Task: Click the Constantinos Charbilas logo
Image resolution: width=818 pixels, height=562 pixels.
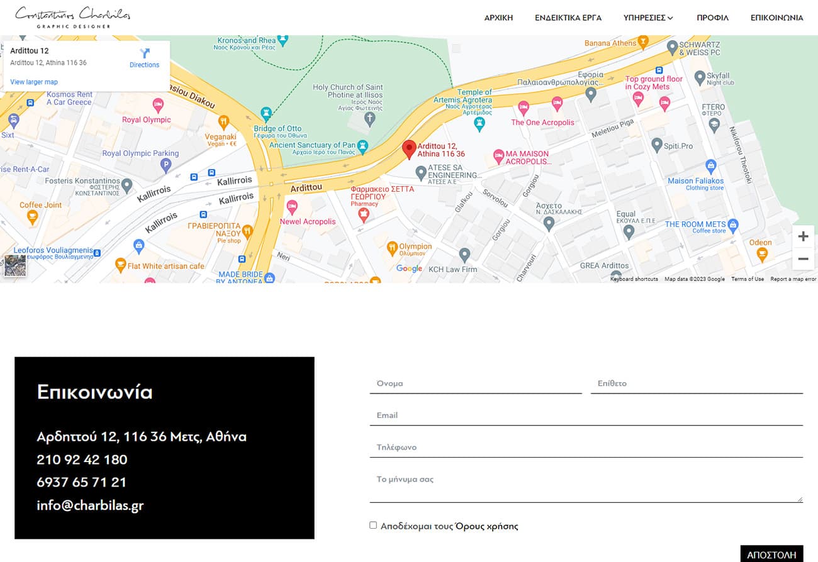Action: pos(72,17)
